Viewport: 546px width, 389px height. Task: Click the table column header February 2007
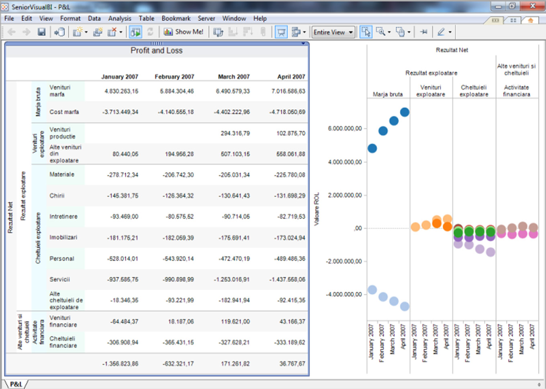pyautogui.click(x=174, y=77)
